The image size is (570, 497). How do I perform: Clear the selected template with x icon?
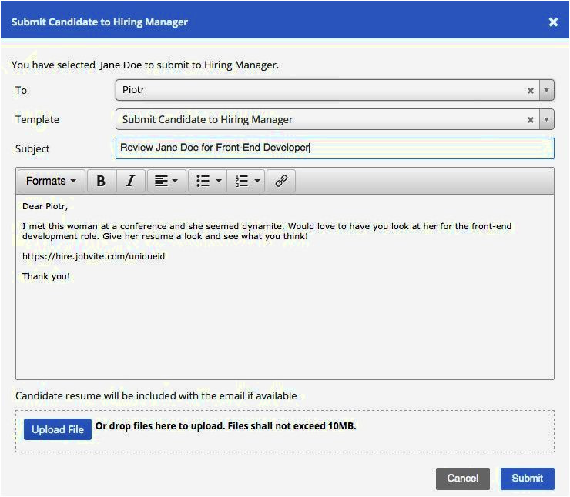531,120
